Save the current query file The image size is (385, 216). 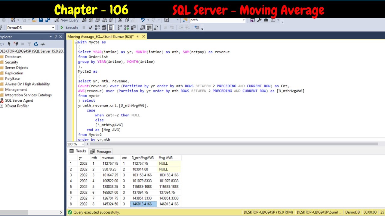[x=41, y=20]
